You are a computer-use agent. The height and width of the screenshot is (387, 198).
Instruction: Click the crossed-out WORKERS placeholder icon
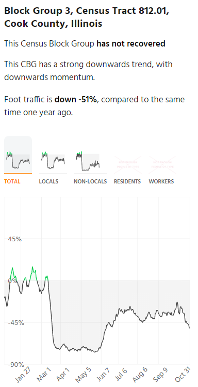(x=162, y=164)
